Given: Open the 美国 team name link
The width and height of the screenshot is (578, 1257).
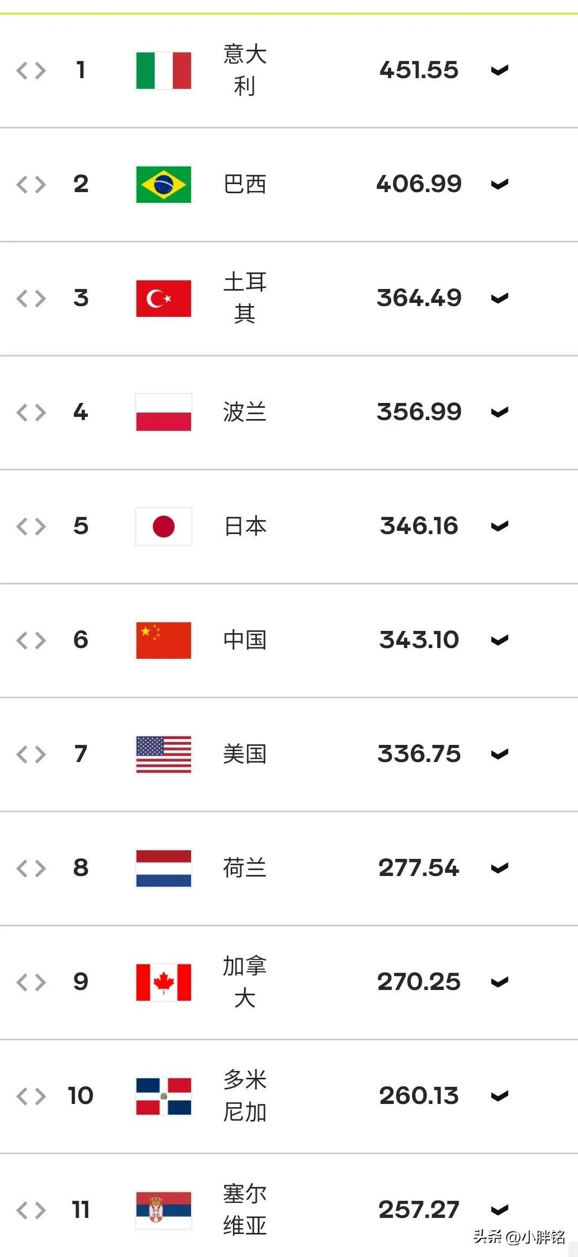Looking at the screenshot, I should point(245,755).
